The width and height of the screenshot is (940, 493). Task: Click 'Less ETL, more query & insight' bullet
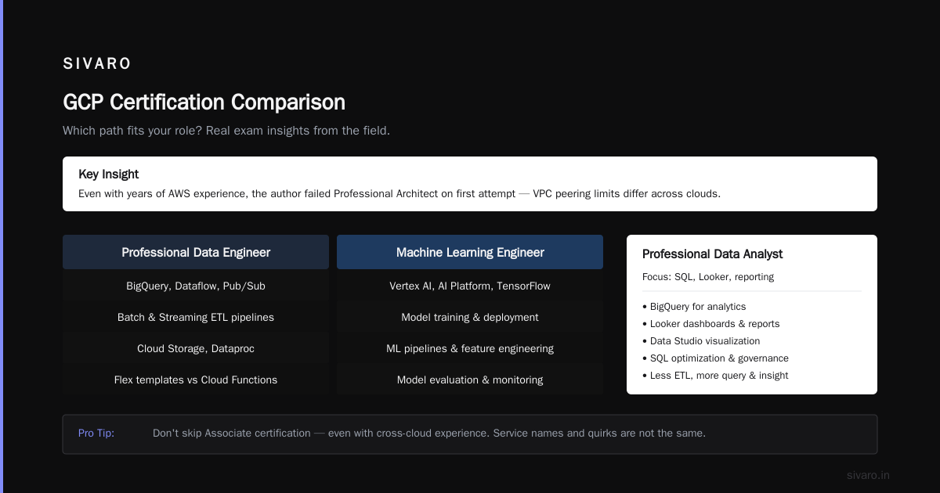pos(715,376)
